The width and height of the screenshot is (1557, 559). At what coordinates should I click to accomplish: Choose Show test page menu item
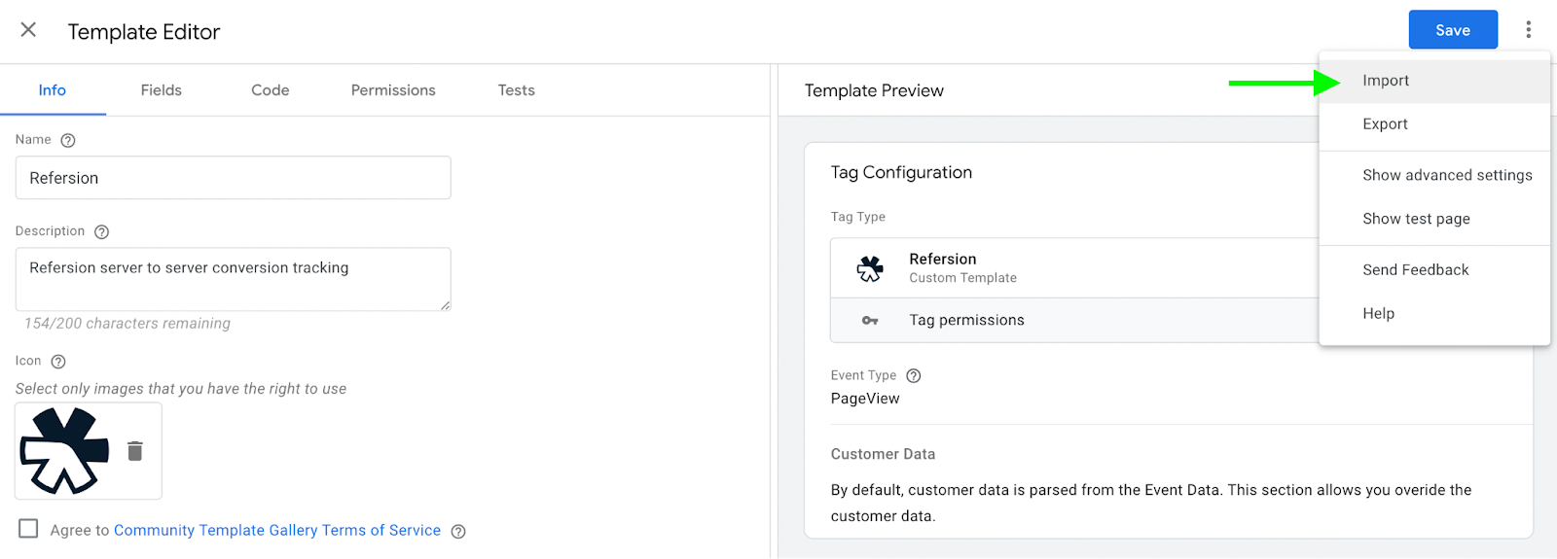pos(1434,220)
